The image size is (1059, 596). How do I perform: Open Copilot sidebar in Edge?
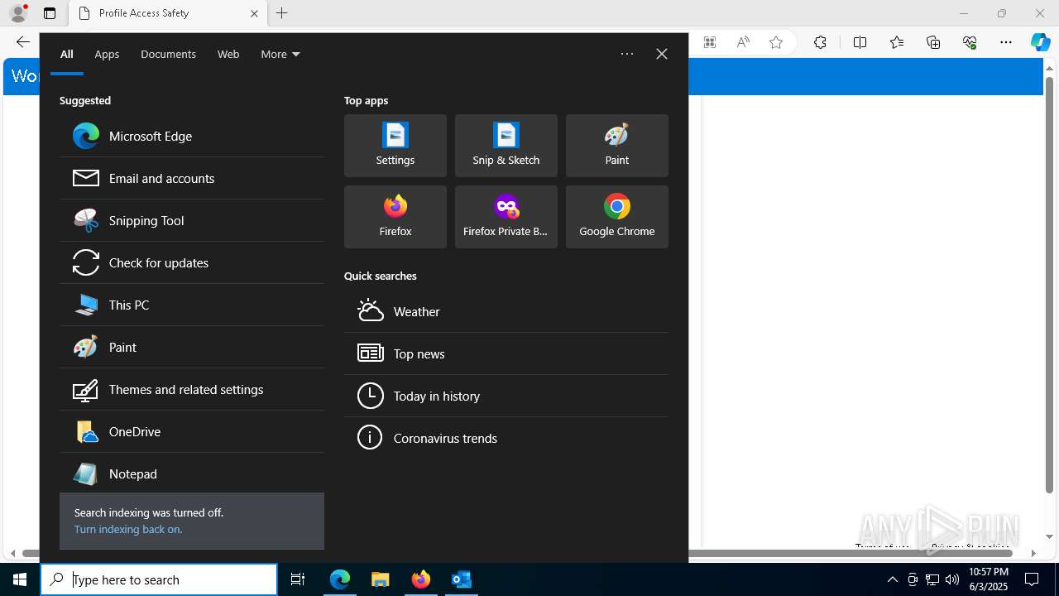pos(1040,42)
